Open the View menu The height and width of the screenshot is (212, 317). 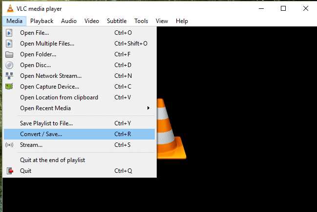pyautogui.click(x=162, y=21)
